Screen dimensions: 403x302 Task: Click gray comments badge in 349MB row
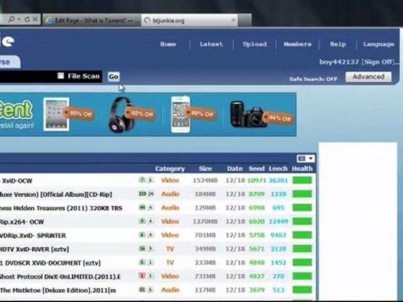151,248
